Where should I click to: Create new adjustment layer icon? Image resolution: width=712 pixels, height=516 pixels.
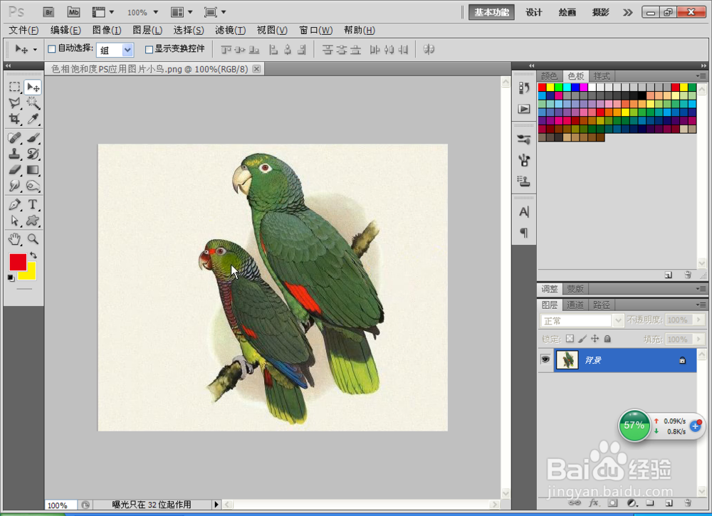(632, 503)
